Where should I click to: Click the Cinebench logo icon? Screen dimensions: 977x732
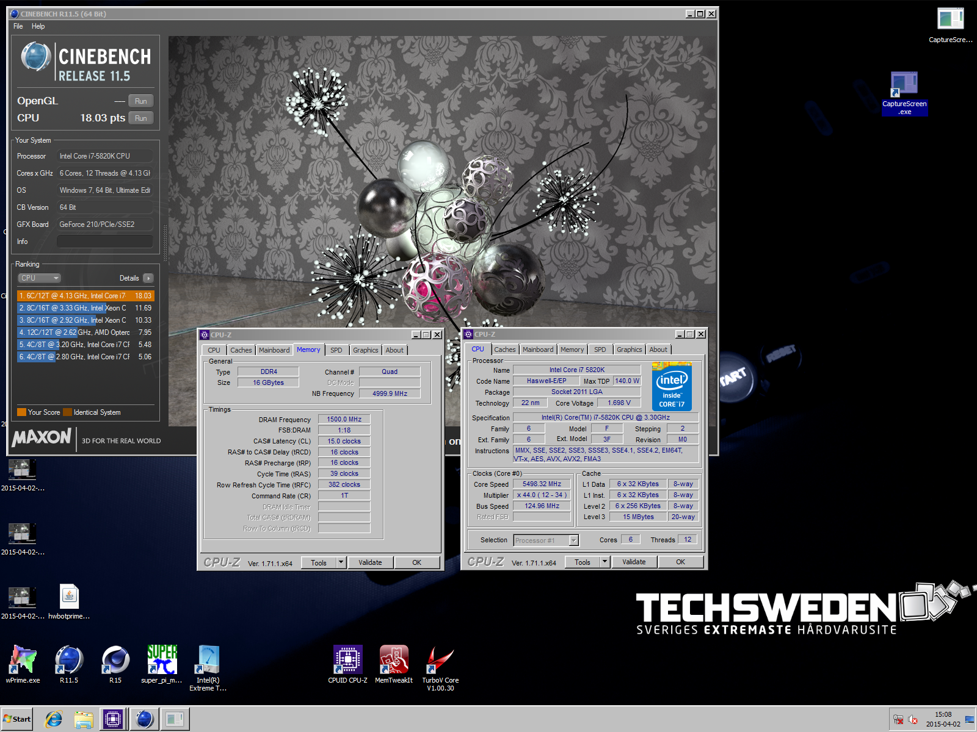[x=36, y=57]
